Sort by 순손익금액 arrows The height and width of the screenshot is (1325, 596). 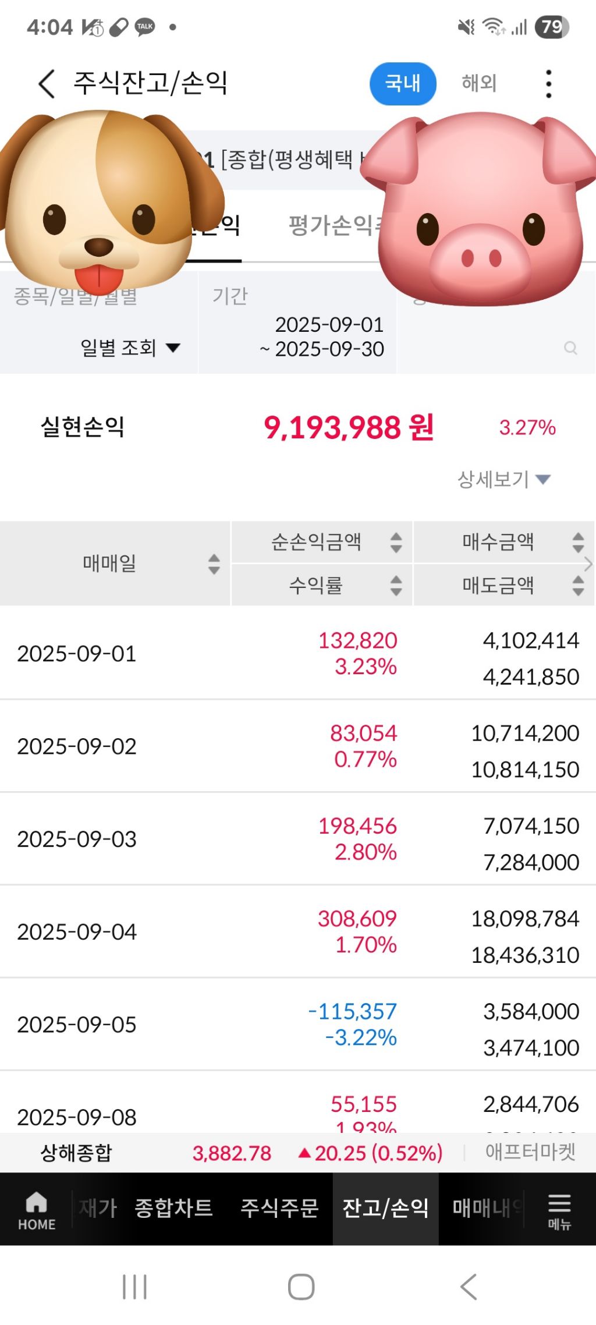(396, 542)
